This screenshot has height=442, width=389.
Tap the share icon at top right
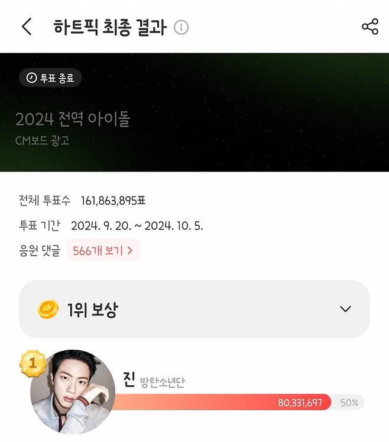[x=369, y=27]
